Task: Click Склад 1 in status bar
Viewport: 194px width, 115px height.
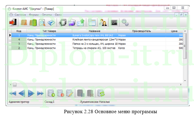Action: (49, 102)
